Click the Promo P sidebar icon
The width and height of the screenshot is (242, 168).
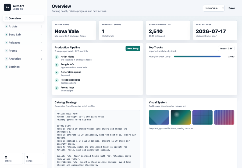pyautogui.click(x=6, y=51)
